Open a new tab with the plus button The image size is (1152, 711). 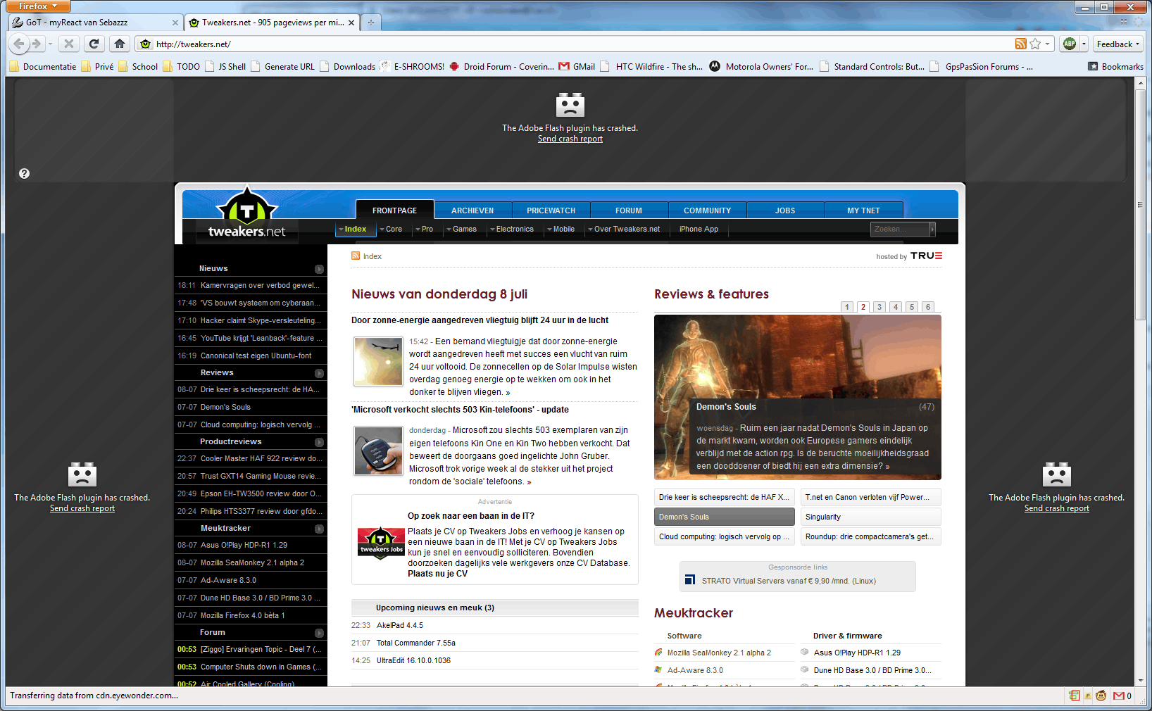click(371, 23)
